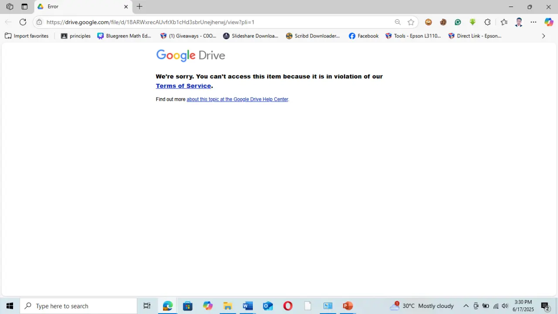
Task: Switch to Microsoft Edge taskbar icon
Action: pos(168,306)
